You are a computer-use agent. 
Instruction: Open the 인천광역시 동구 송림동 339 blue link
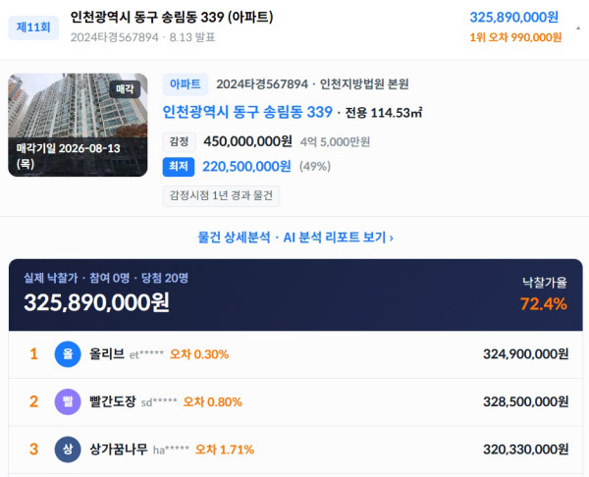(247, 112)
